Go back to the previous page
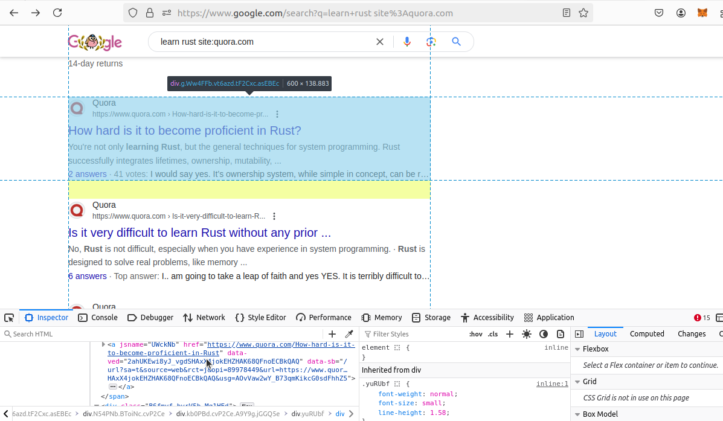 click(14, 13)
